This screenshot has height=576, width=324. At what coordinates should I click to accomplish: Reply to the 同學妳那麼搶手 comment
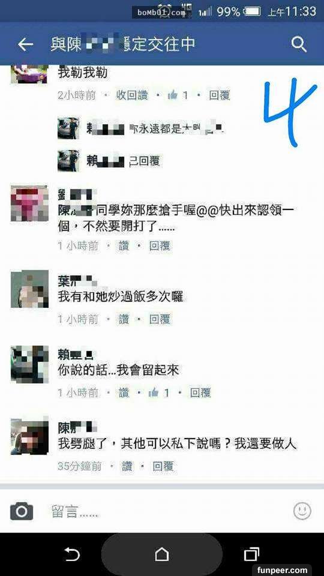[x=160, y=246]
